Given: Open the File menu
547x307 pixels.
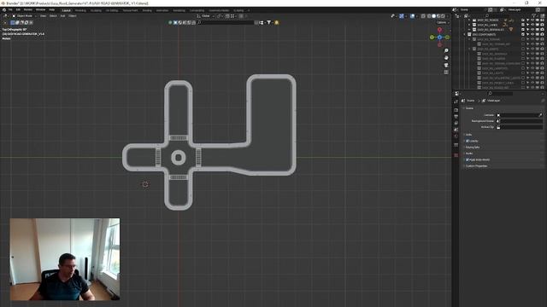Looking at the screenshot, I should click(x=10, y=9).
